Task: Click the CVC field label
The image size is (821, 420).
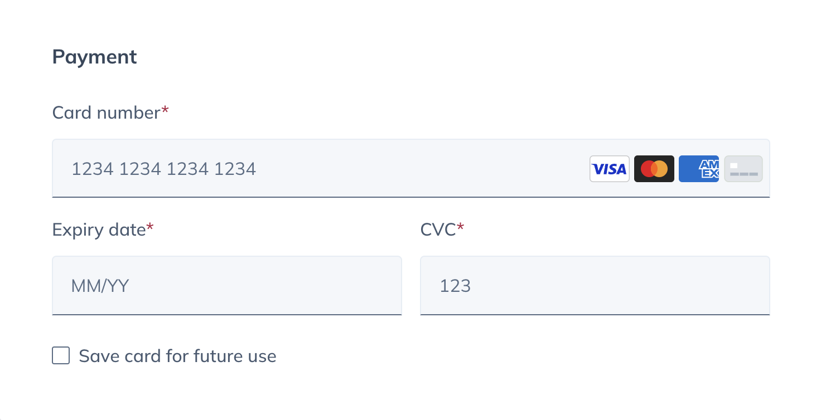Action: pos(438,229)
